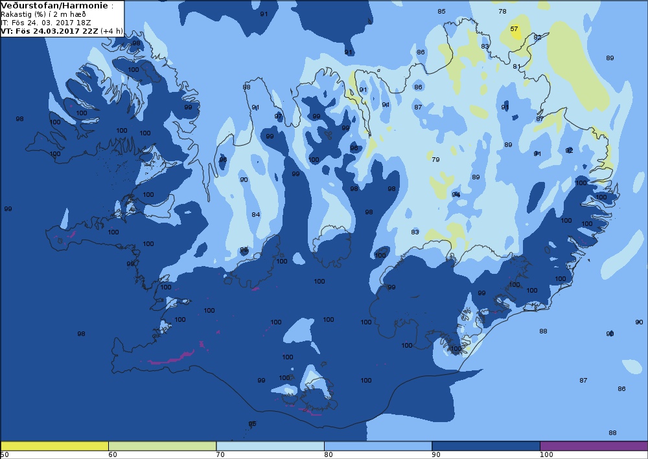
Task: Click the legend scale label "80"
Action: pyautogui.click(x=329, y=455)
